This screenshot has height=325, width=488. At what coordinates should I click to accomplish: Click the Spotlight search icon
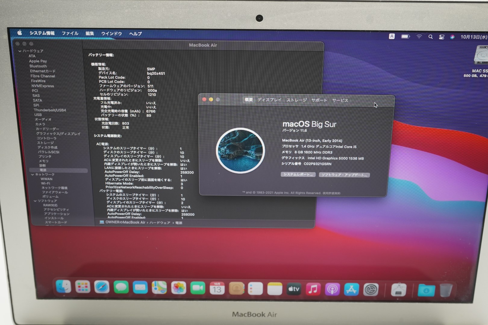(x=430, y=37)
